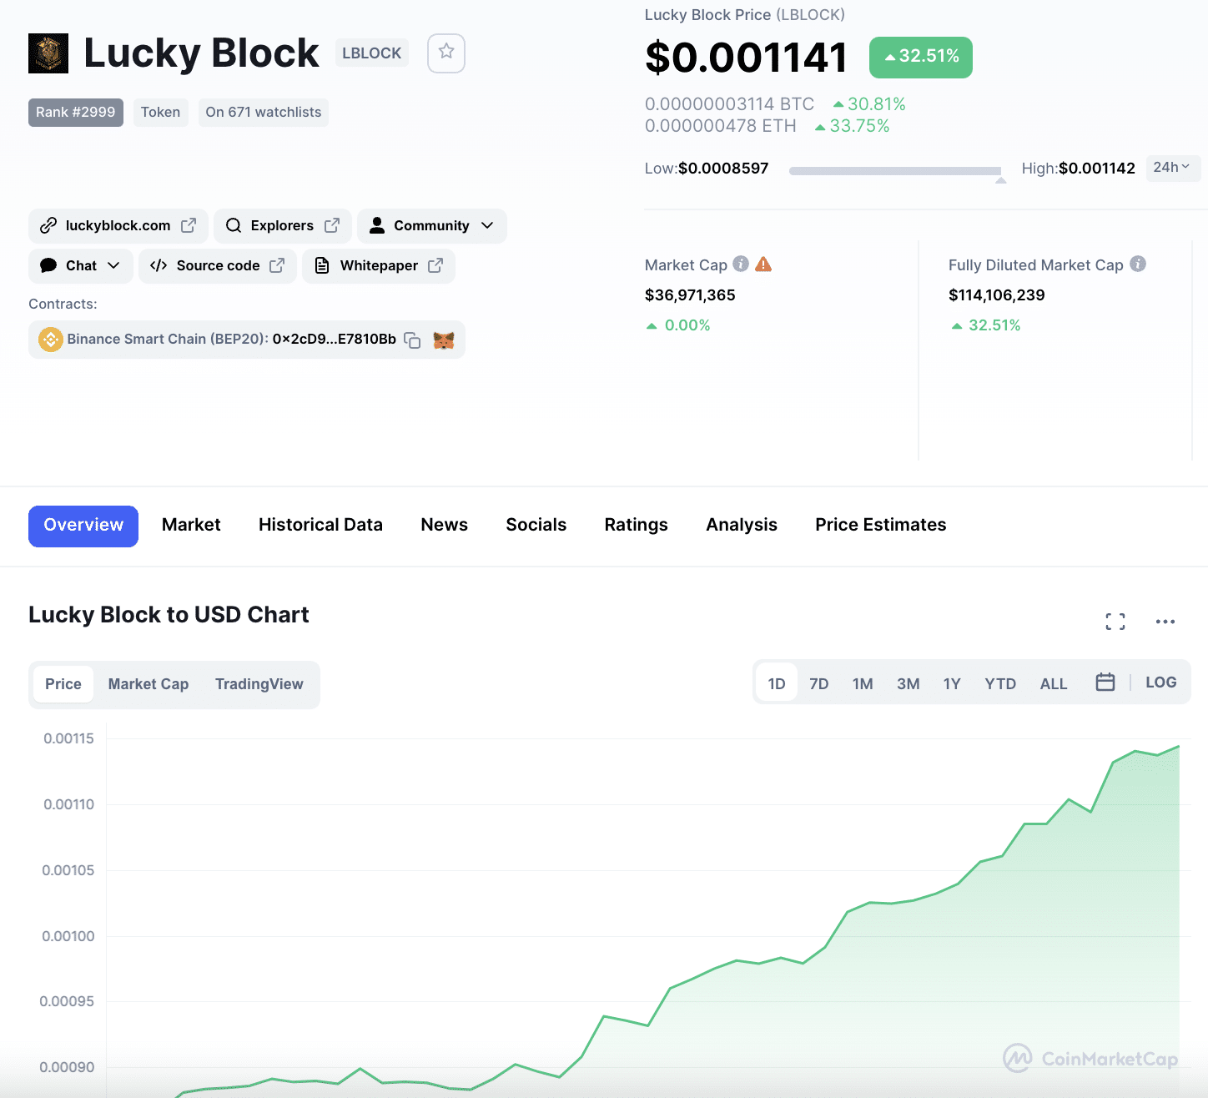Open the Overview tab
Image resolution: width=1208 pixels, height=1098 pixels.
(x=83, y=526)
